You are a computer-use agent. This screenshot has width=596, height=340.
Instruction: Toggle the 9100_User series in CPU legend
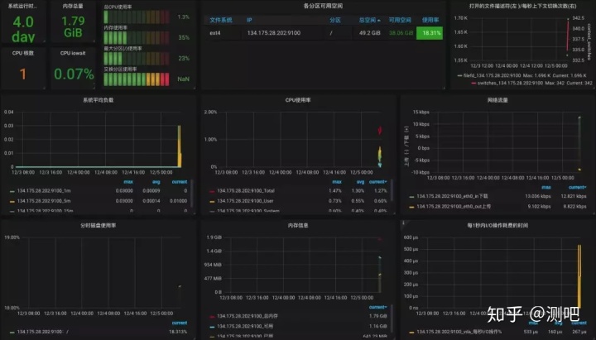(245, 201)
